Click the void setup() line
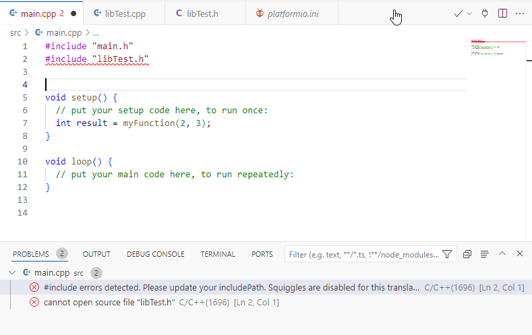The height and width of the screenshot is (335, 532). 82,98
